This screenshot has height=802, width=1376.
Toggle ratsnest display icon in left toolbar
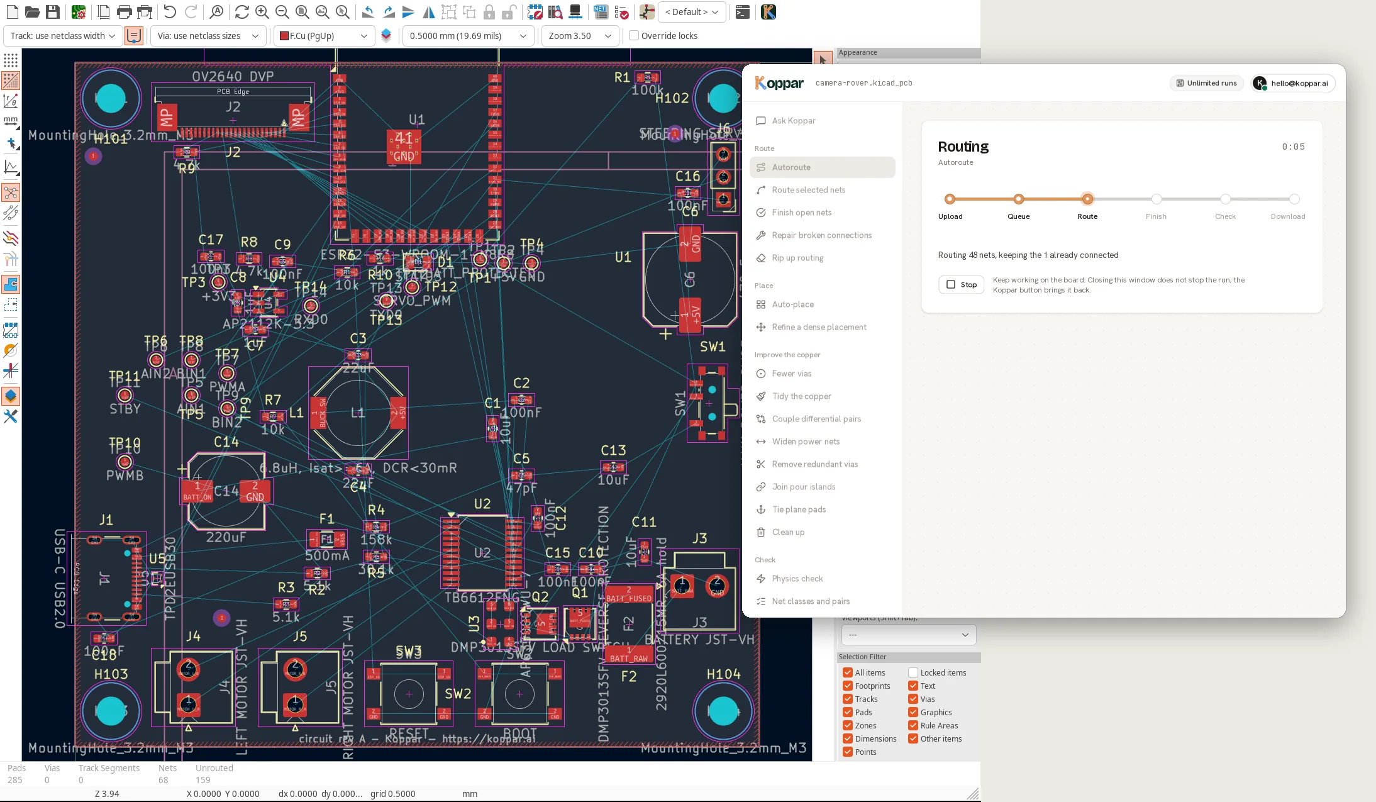(11, 192)
